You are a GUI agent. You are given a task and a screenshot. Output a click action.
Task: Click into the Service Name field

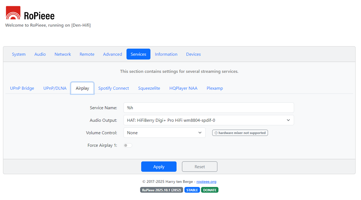[x=208, y=108]
